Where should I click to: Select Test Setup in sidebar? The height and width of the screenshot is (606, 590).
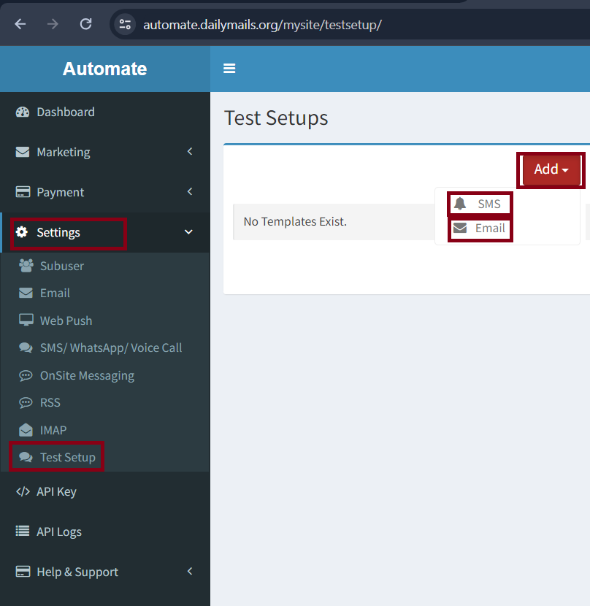click(67, 457)
